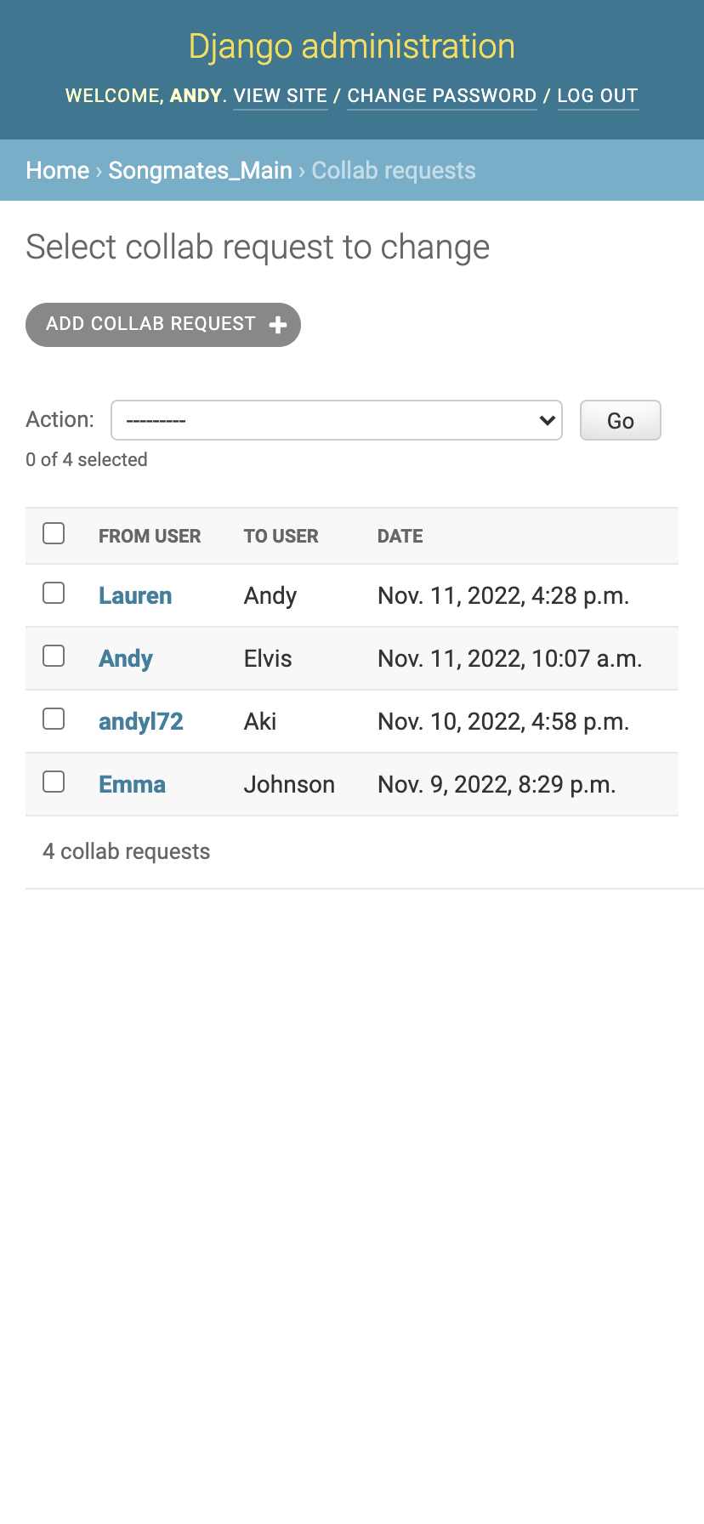Go to Home in breadcrumb
The image size is (704, 1524).
(x=58, y=170)
